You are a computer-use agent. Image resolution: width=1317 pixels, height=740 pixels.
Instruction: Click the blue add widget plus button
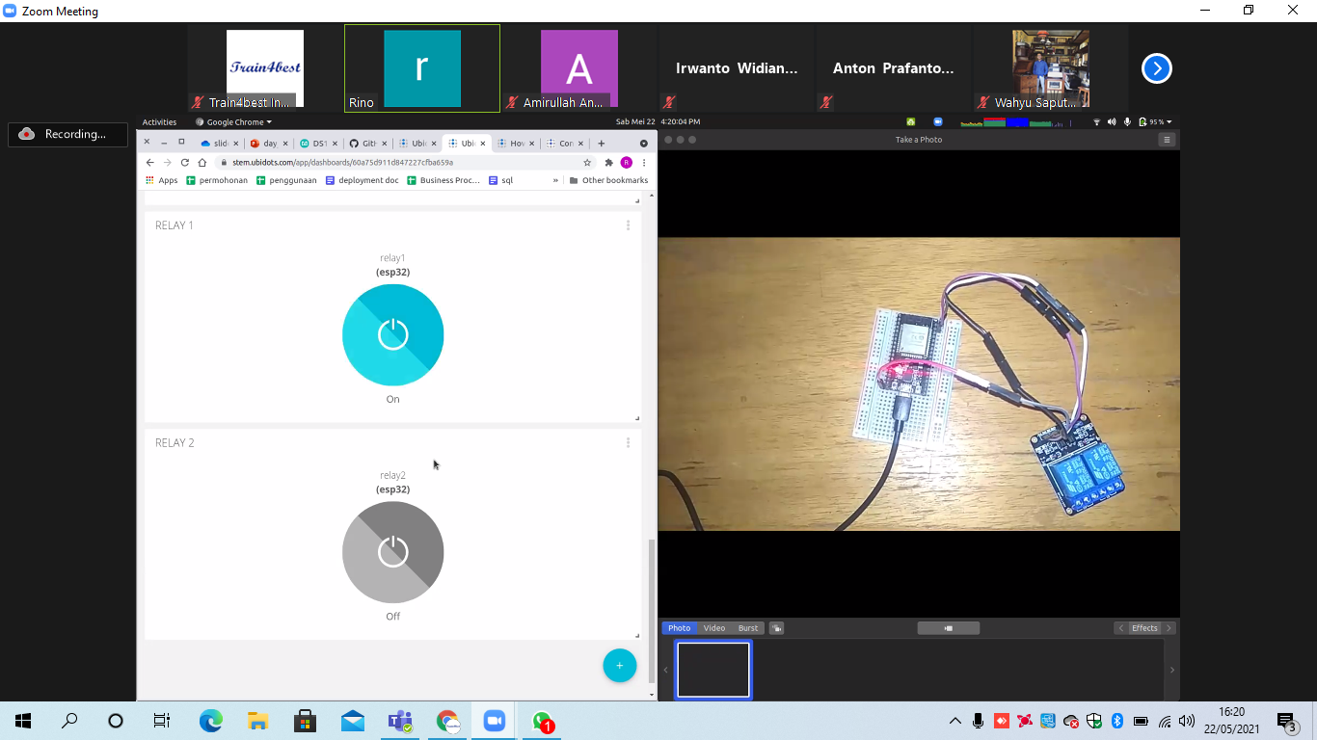[x=619, y=666]
